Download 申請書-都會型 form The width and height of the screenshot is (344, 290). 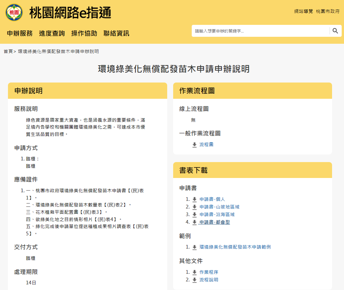click(x=215, y=222)
